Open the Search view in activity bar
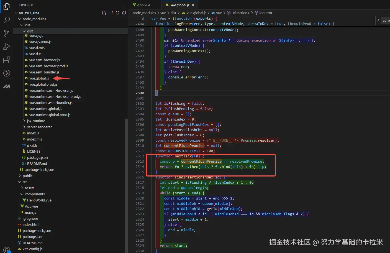This screenshot has height=253, width=390. pos(7,20)
